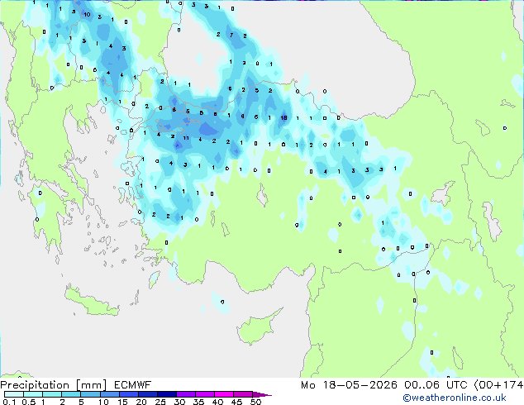Click the legend label '35'

tap(198, 402)
